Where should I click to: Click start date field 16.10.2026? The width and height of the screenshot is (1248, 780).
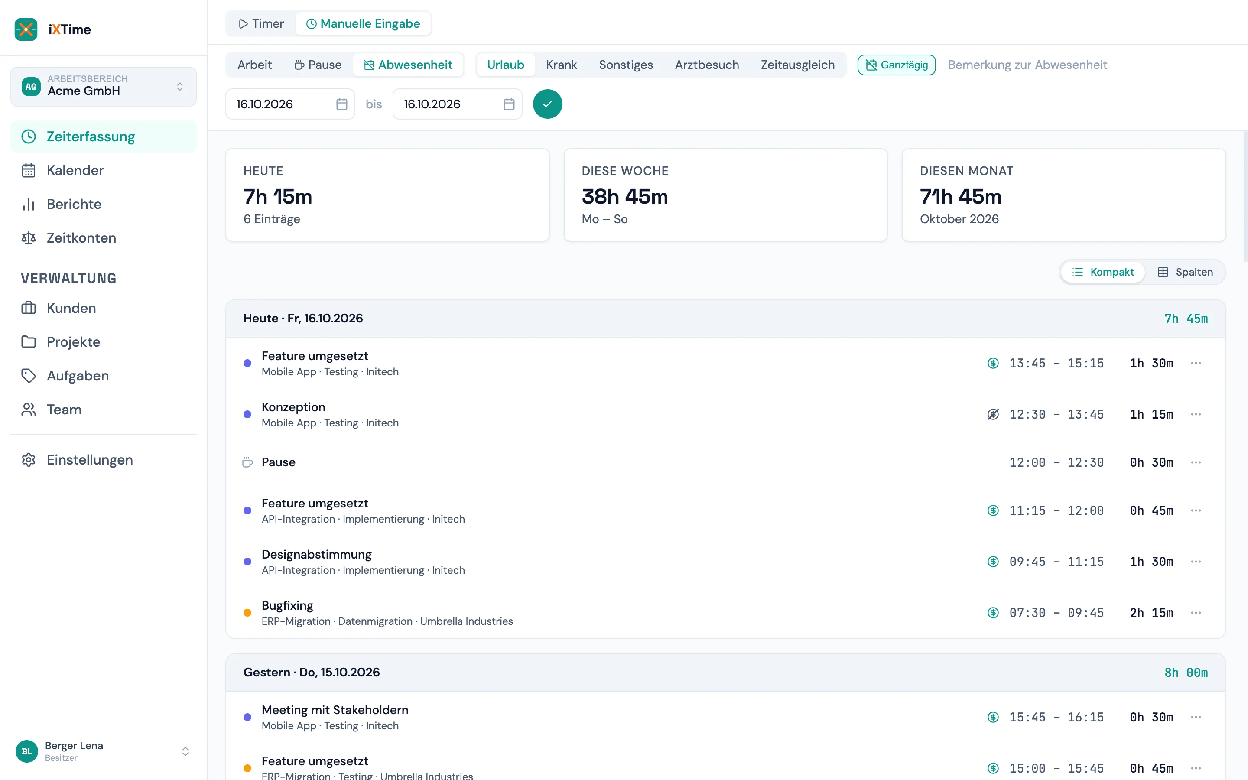(x=290, y=104)
